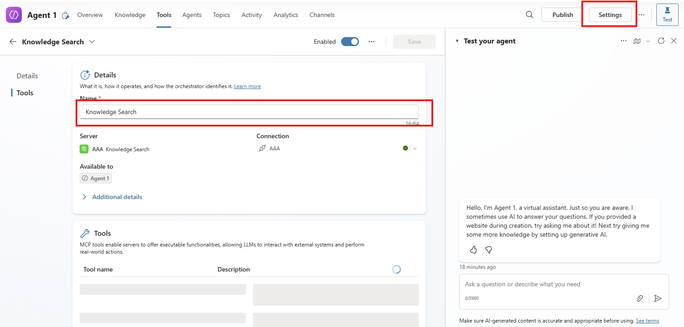Click the conversation map icon in test pane

coord(637,41)
